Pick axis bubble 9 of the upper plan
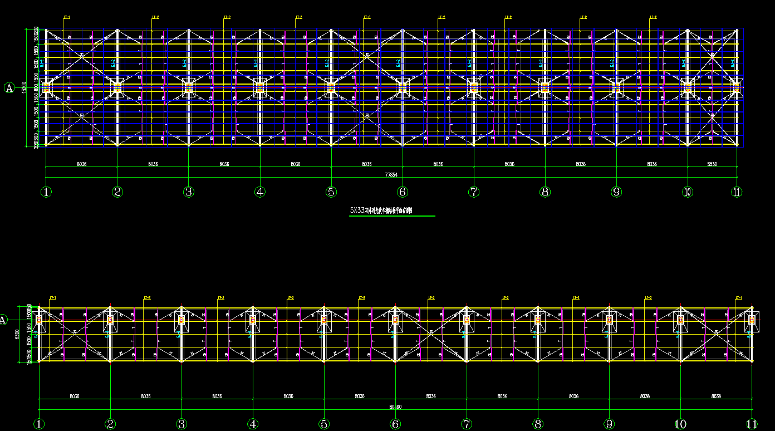The width and height of the screenshot is (775, 431). 616,192
